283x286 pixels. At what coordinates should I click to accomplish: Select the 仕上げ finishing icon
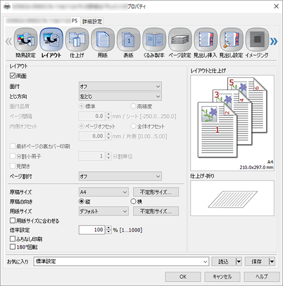click(77, 40)
